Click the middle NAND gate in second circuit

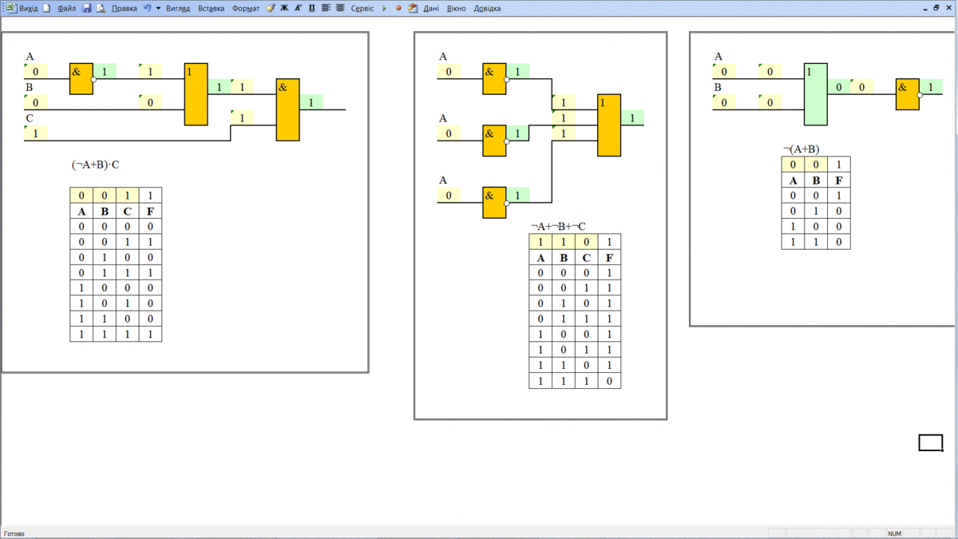coord(494,141)
